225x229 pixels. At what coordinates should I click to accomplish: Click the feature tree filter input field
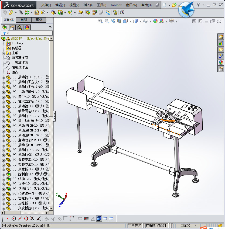click(x=30, y=33)
